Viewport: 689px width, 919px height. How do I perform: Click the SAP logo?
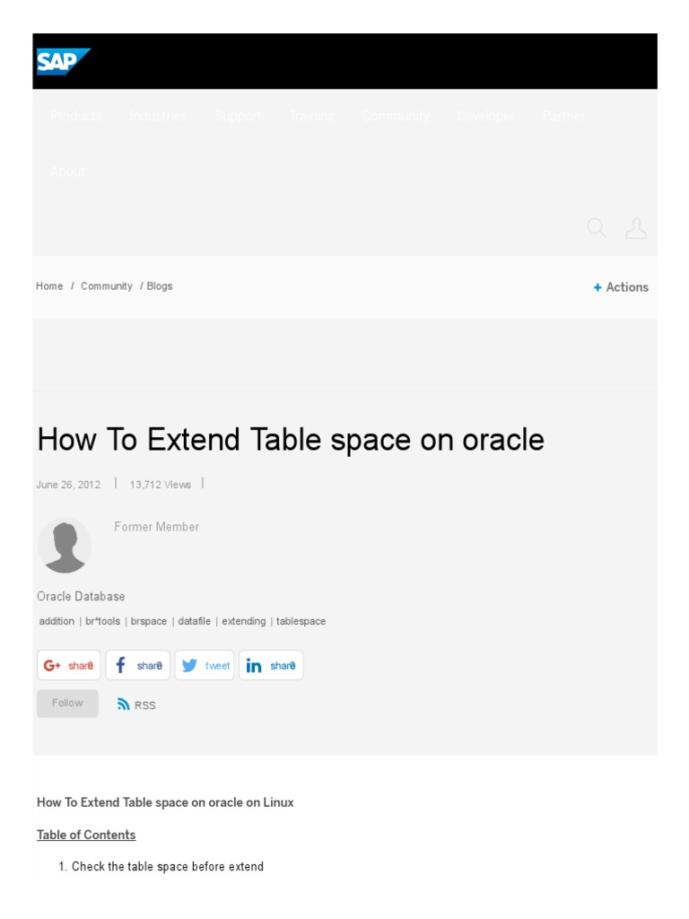[63, 62]
